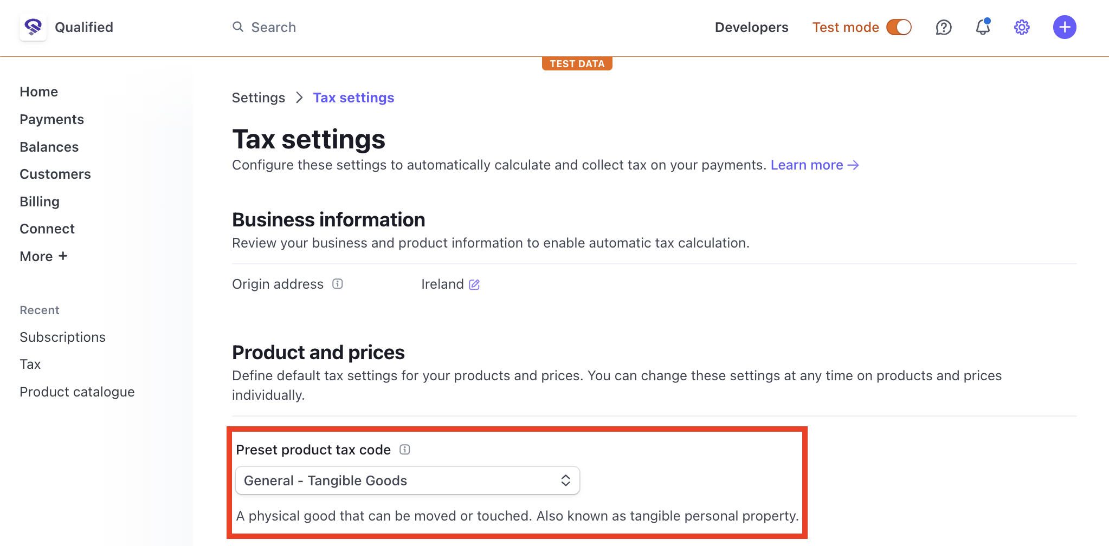Go to Billing in the sidebar
The image size is (1109, 546).
40,201
